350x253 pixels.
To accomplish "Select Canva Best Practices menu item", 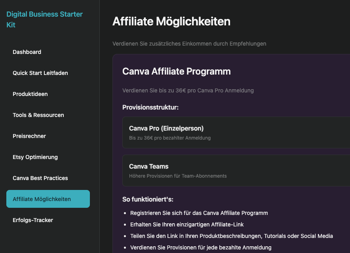I will pos(40,178).
